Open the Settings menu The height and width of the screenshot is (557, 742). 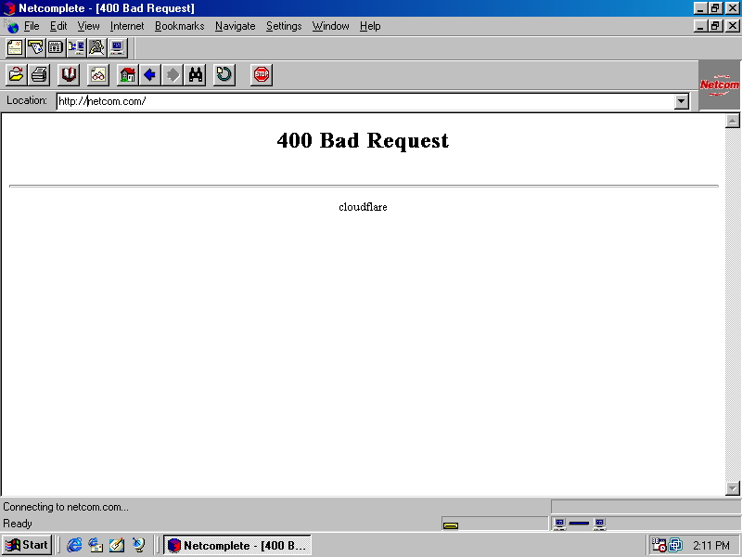(x=284, y=26)
